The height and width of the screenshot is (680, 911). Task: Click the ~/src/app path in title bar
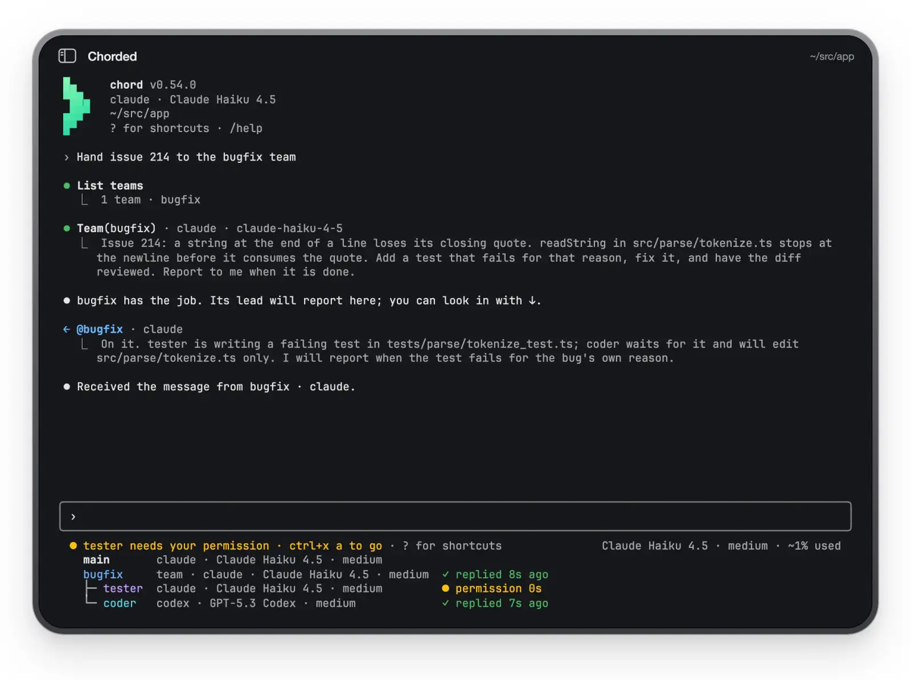pyautogui.click(x=832, y=56)
